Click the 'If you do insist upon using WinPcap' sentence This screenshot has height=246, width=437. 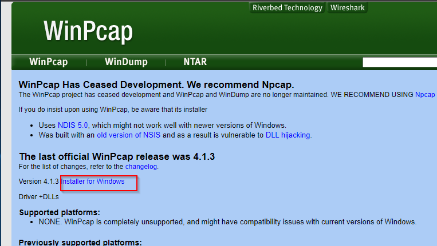pos(113,110)
